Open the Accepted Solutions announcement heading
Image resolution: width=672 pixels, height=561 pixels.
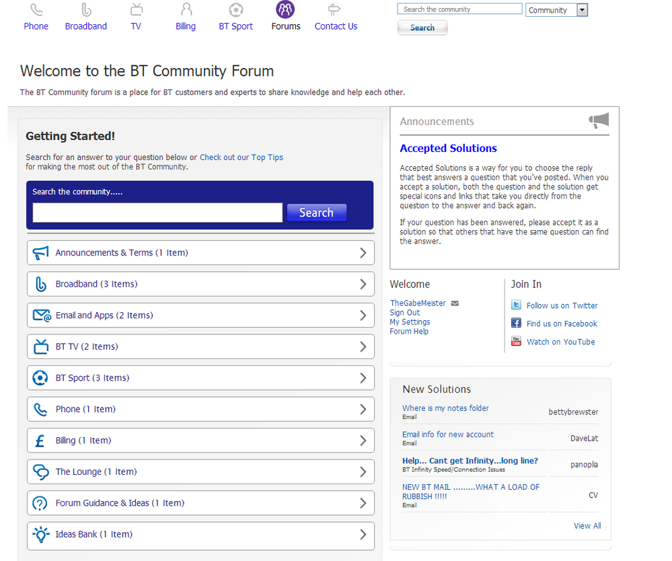pos(448,148)
